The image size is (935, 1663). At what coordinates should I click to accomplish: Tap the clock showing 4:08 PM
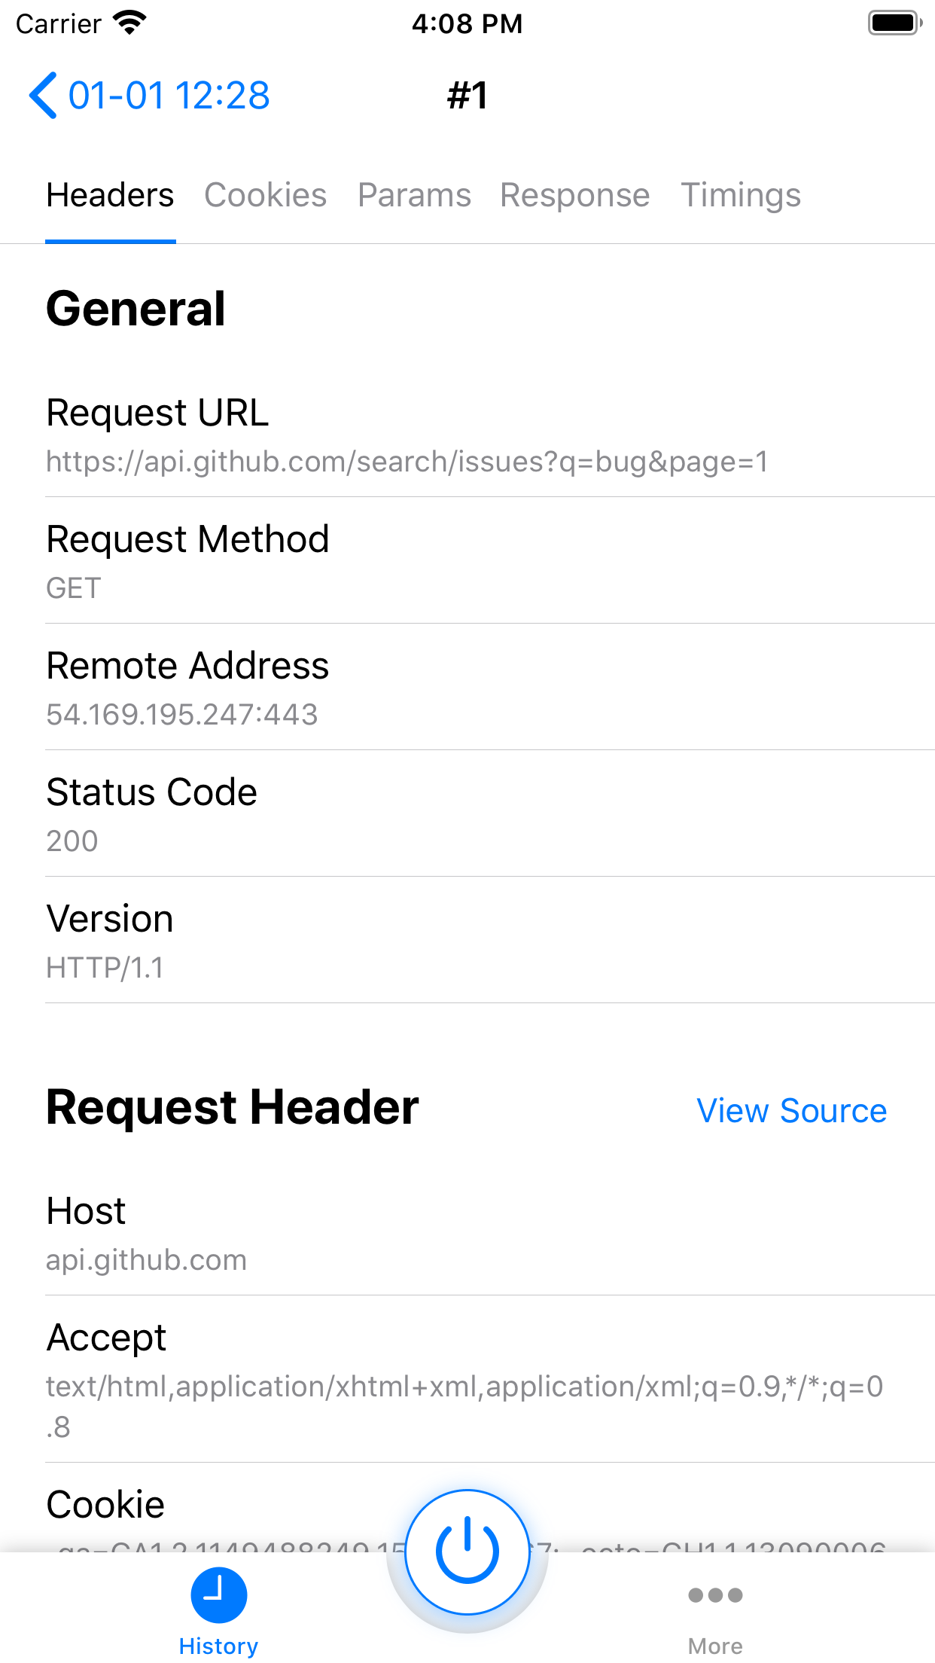pyautogui.click(x=467, y=23)
